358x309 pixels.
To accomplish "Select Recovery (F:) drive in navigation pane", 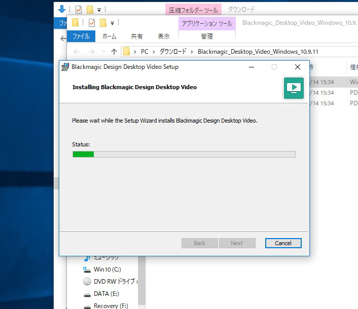I will point(106,305).
